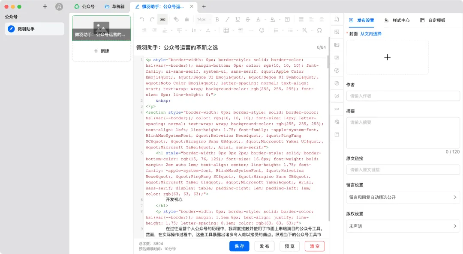The height and width of the screenshot is (254, 463).
Task: Open the emoji picker
Action: pos(262,30)
